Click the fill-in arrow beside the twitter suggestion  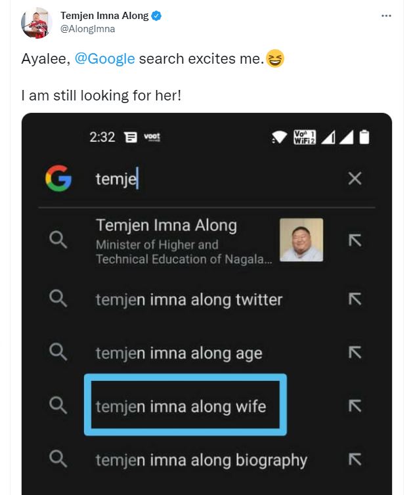coord(355,299)
